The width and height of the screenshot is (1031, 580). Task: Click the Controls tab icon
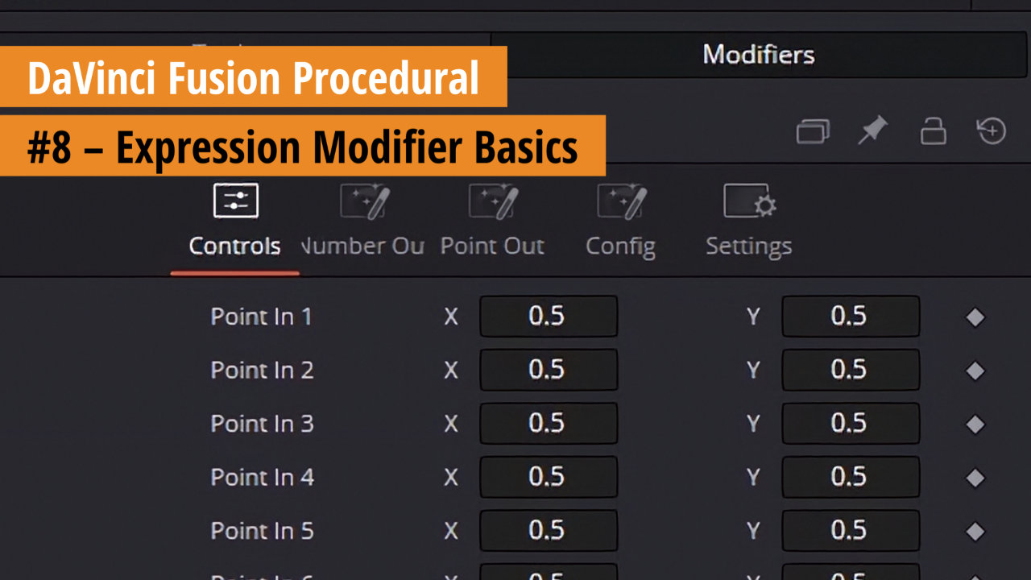(x=235, y=201)
